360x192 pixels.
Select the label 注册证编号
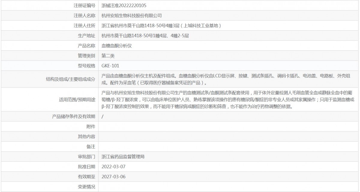pyautogui.click(x=84, y=6)
